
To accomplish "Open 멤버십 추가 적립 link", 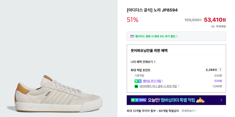I will (x=152, y=81).
